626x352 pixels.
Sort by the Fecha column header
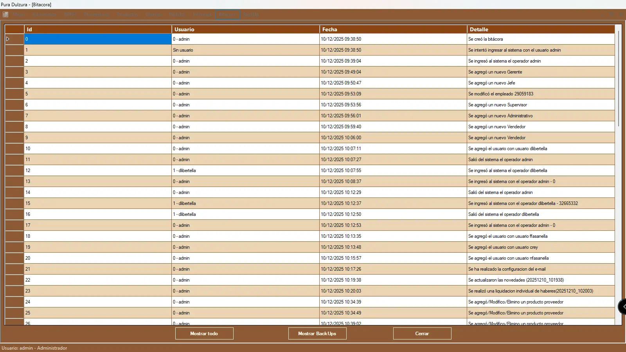click(393, 29)
